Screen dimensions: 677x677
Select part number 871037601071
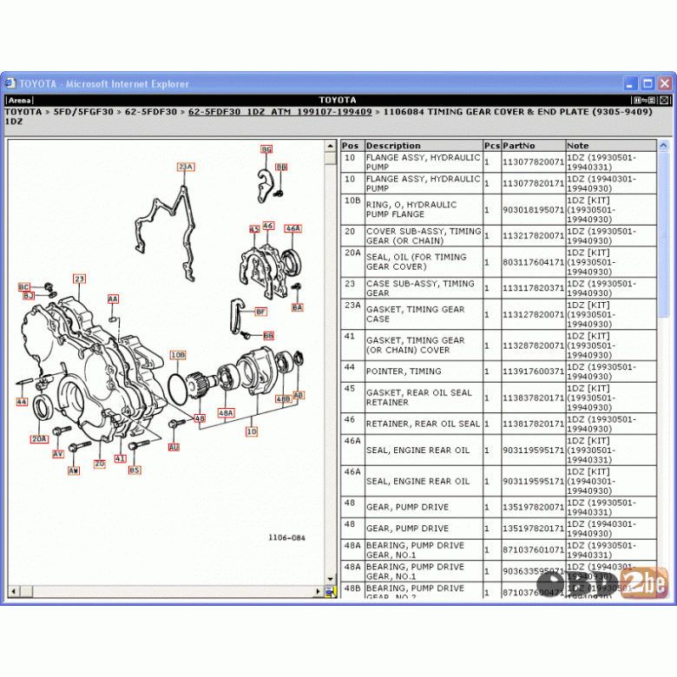pos(533,550)
